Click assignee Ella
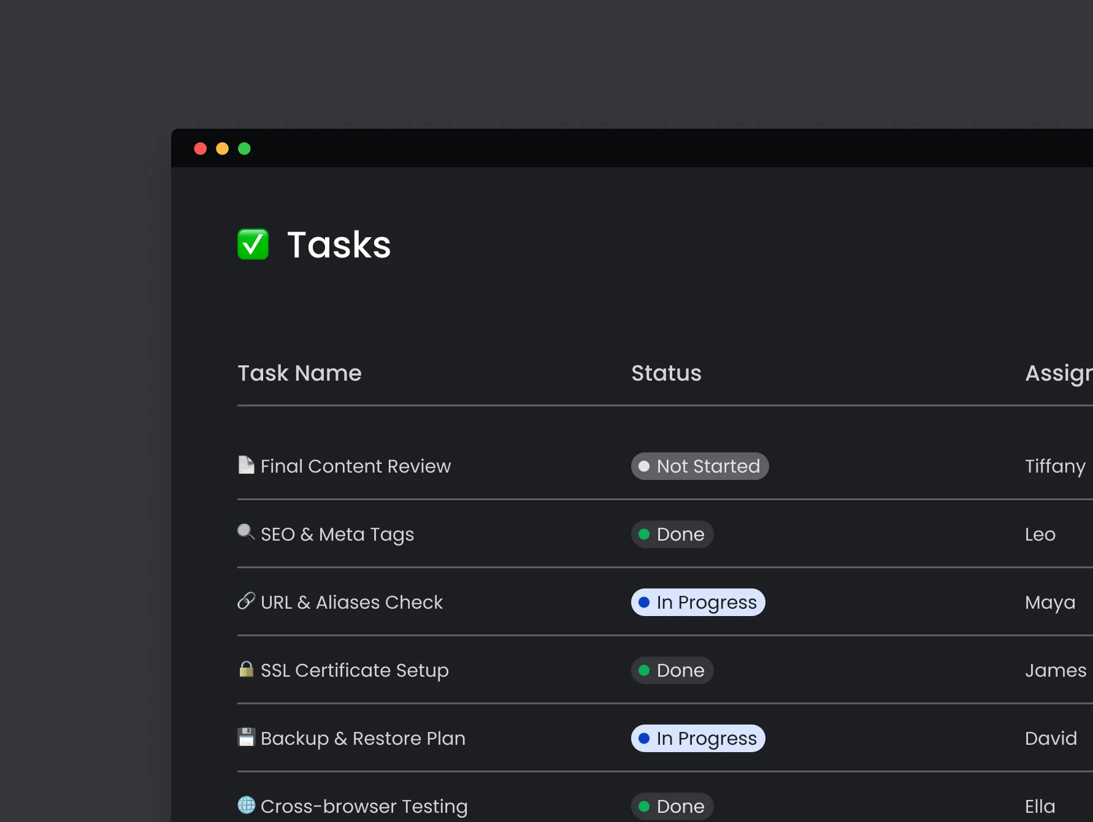1093x822 pixels. (1040, 807)
